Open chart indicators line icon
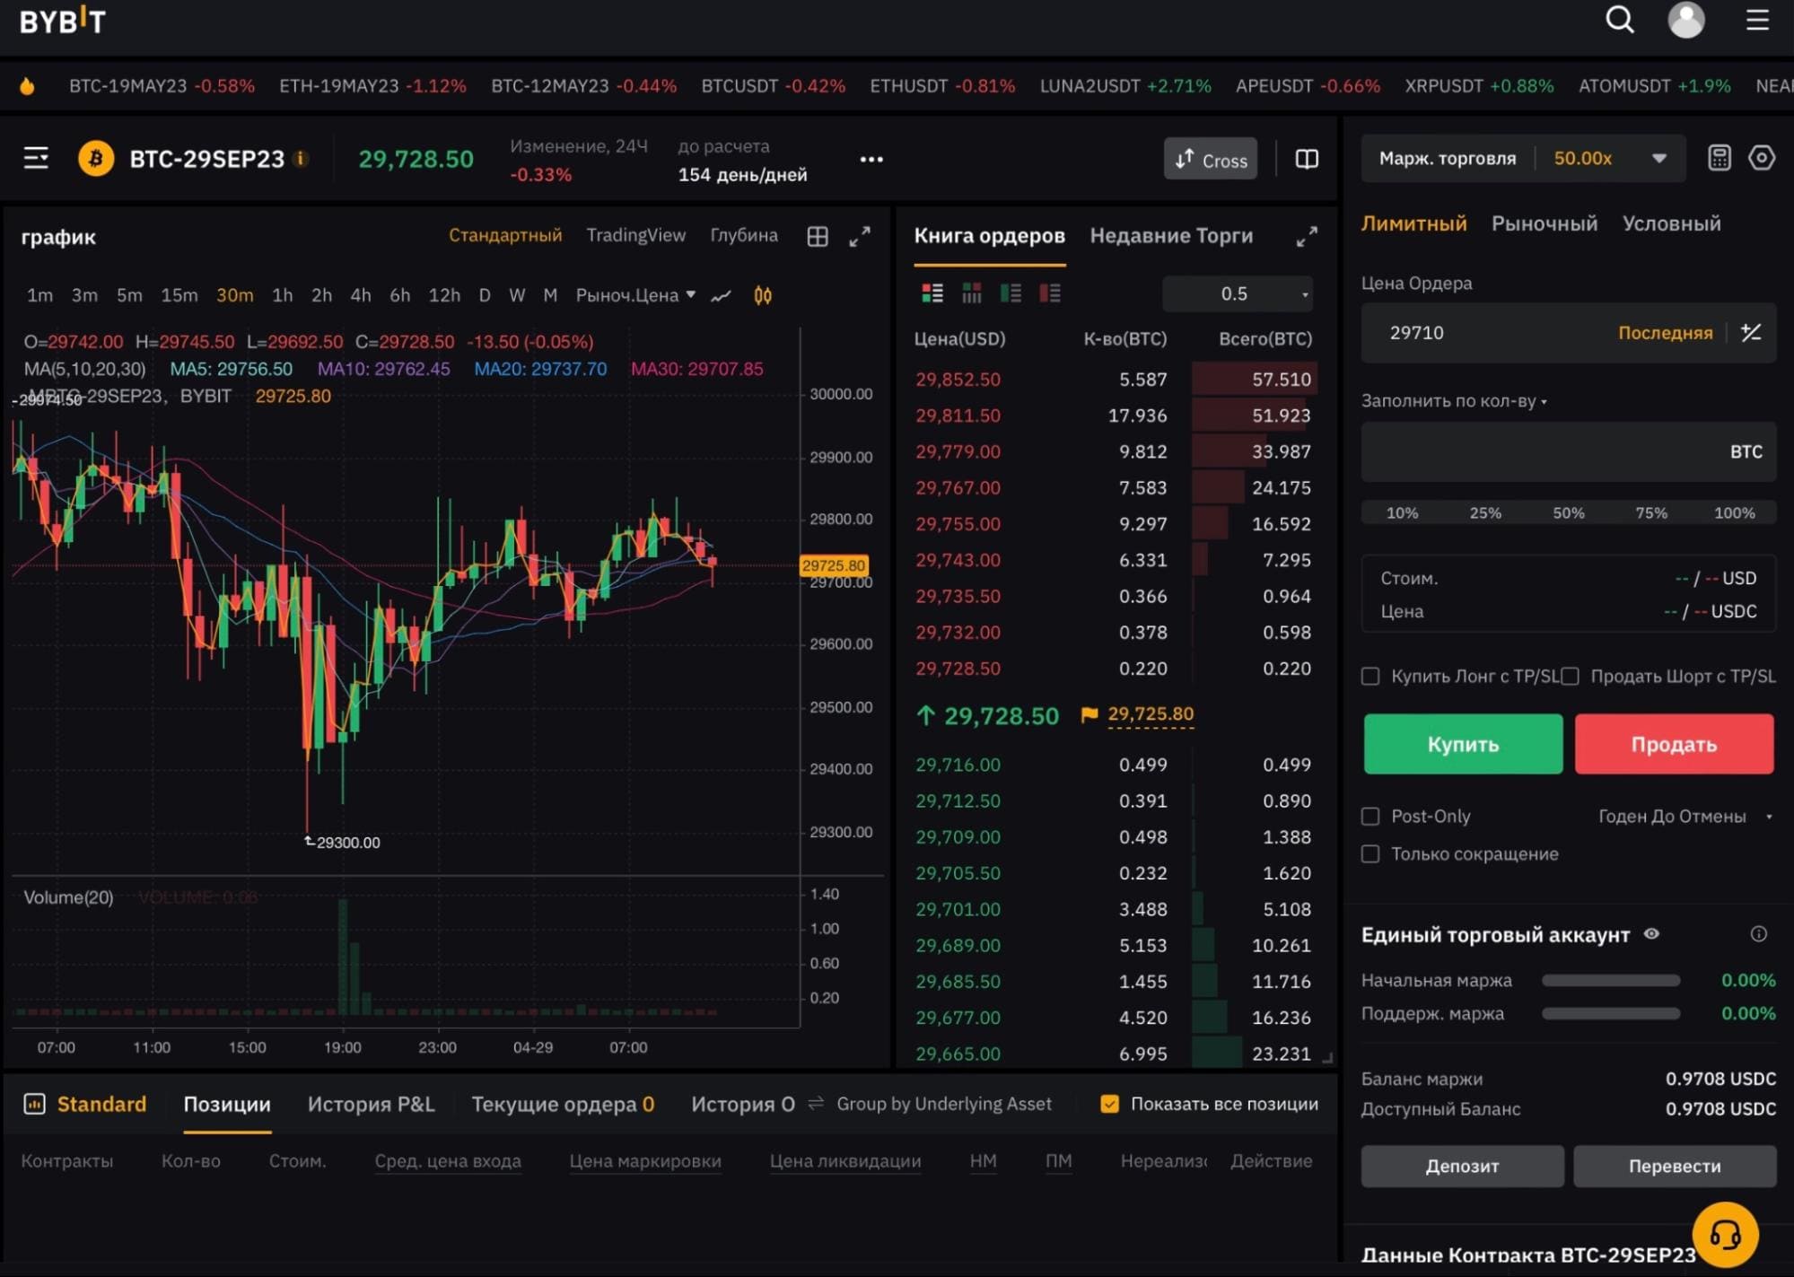Image resolution: width=1794 pixels, height=1277 pixels. click(x=721, y=296)
